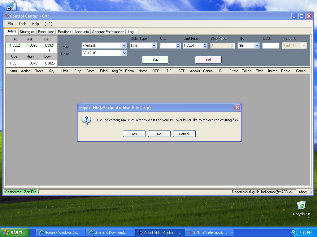Screen dimensions: 317x237
Task: Lower Limit Price with down arrow
Action: [205, 47]
